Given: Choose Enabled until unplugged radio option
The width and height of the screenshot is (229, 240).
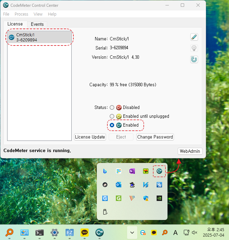Looking at the screenshot, I should 112,116.
